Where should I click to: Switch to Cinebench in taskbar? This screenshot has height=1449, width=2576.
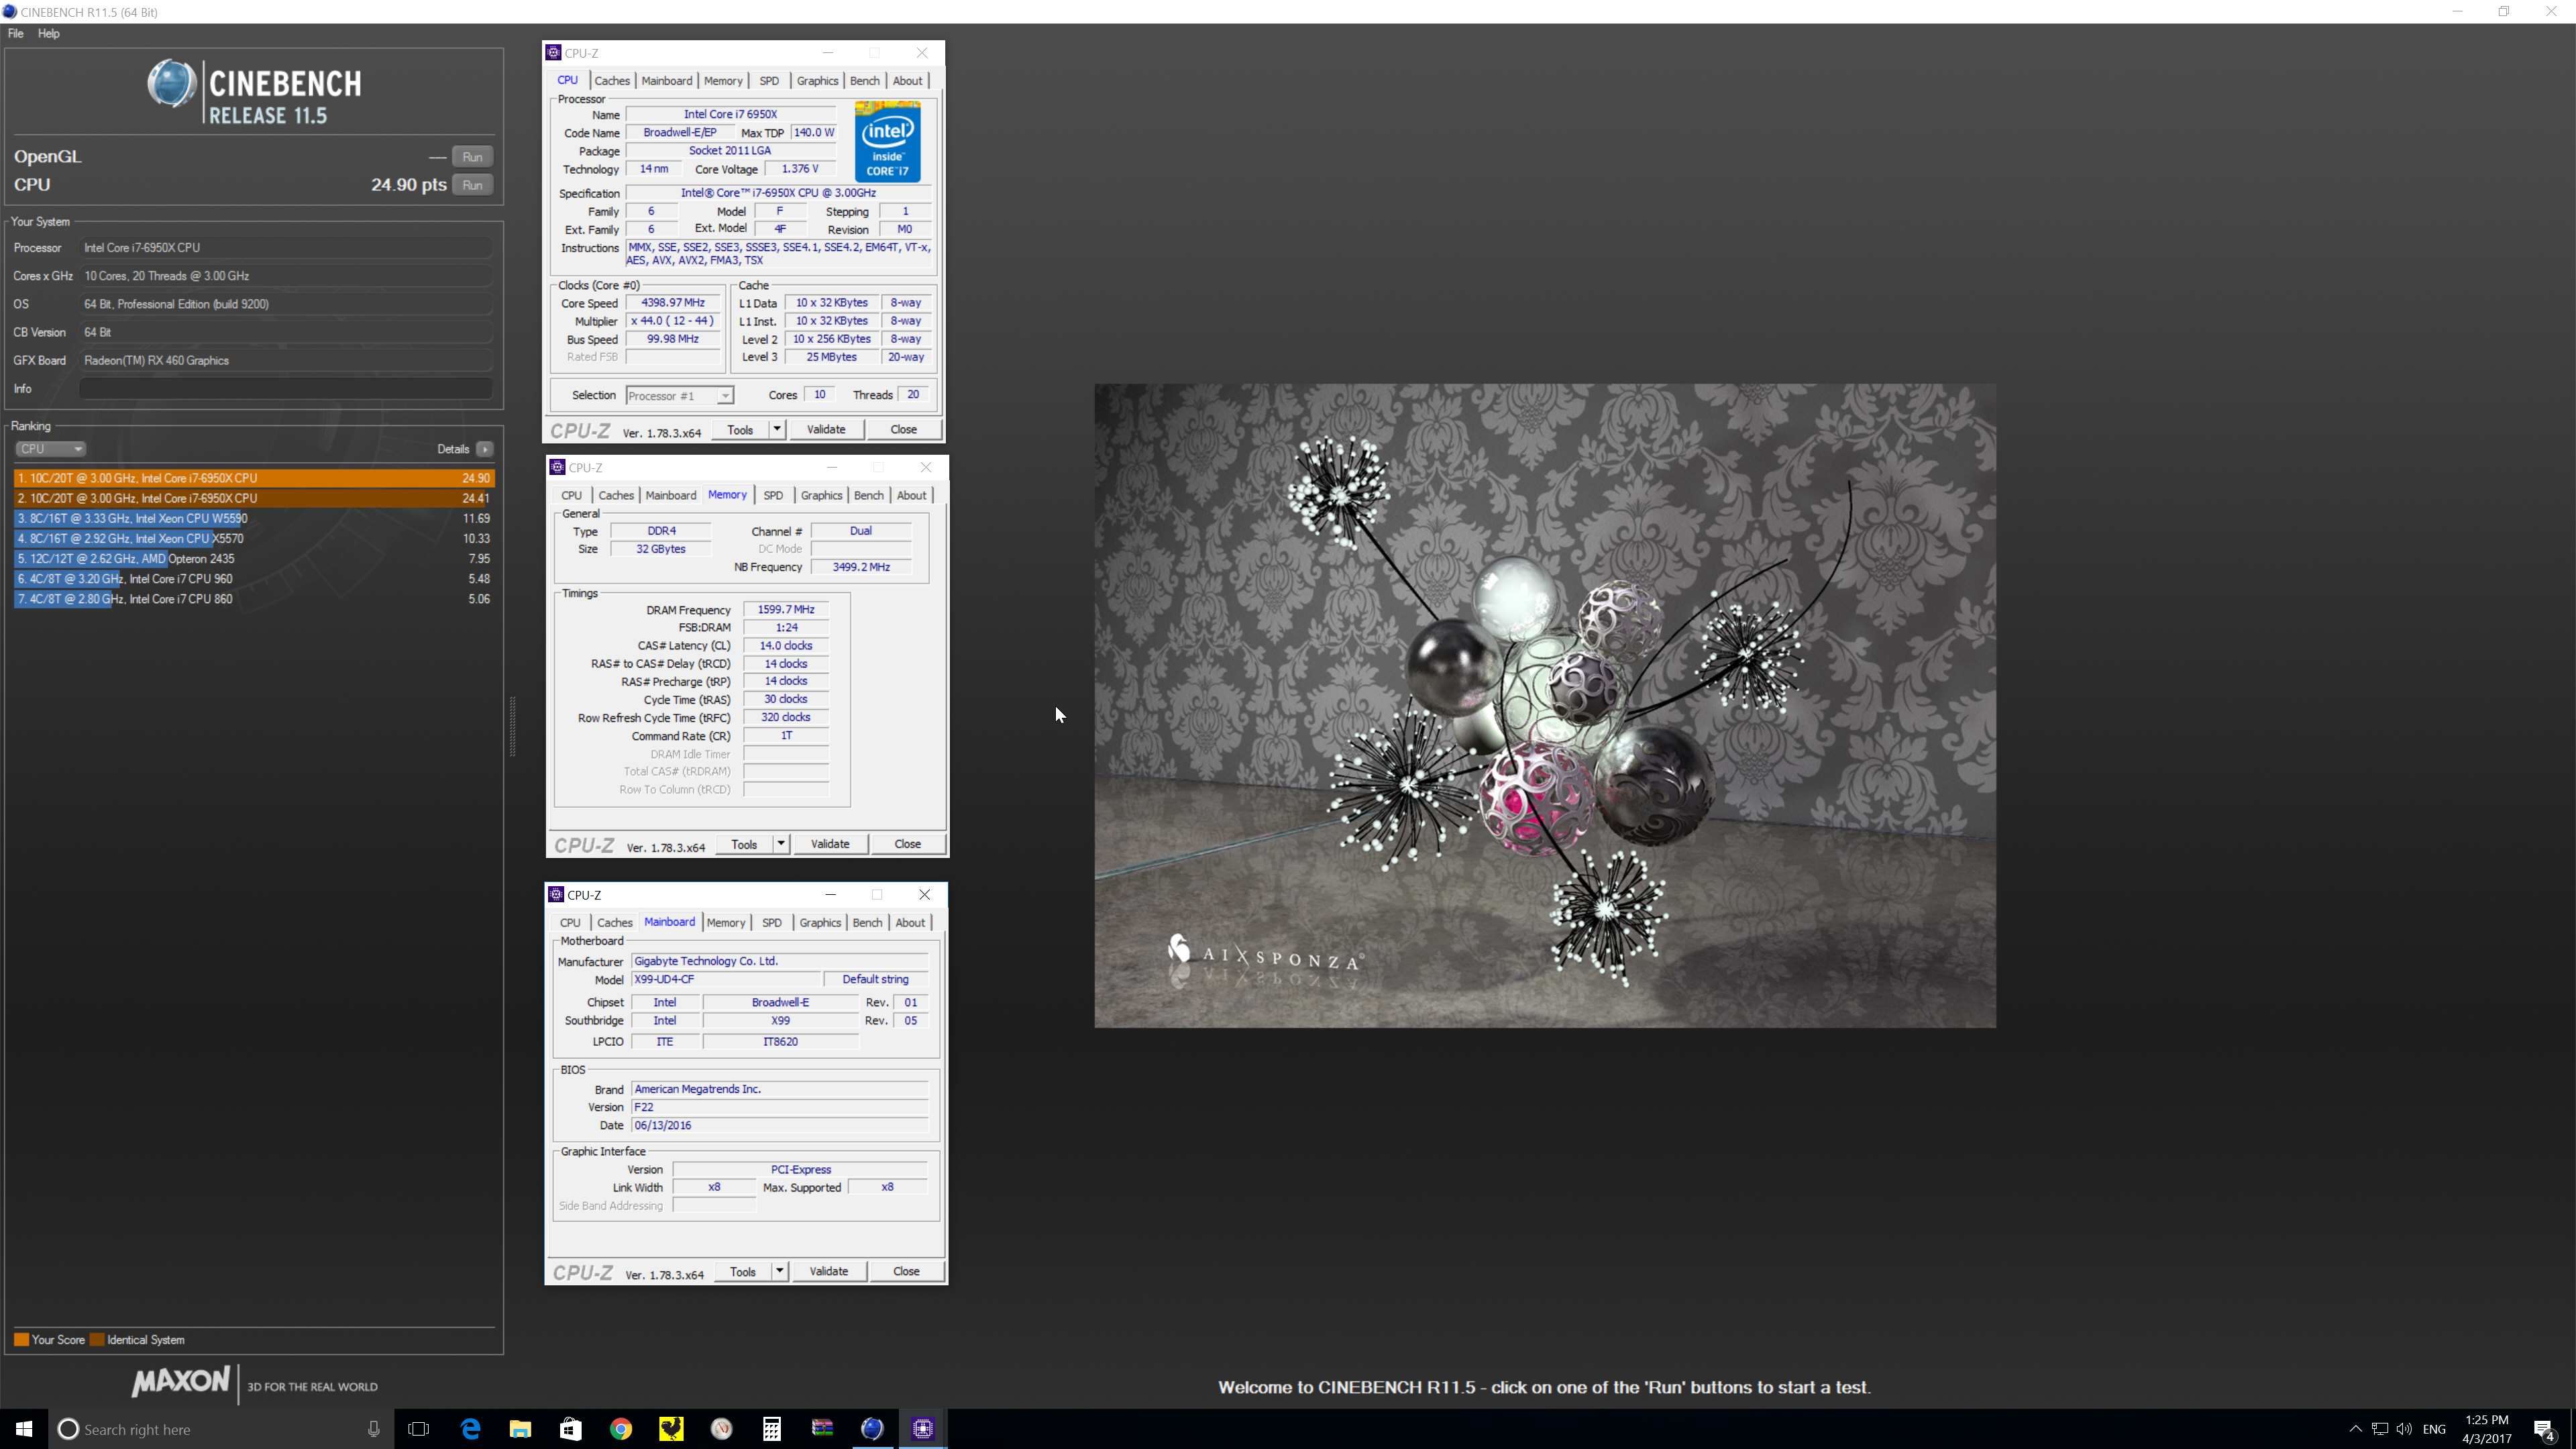872,1429
